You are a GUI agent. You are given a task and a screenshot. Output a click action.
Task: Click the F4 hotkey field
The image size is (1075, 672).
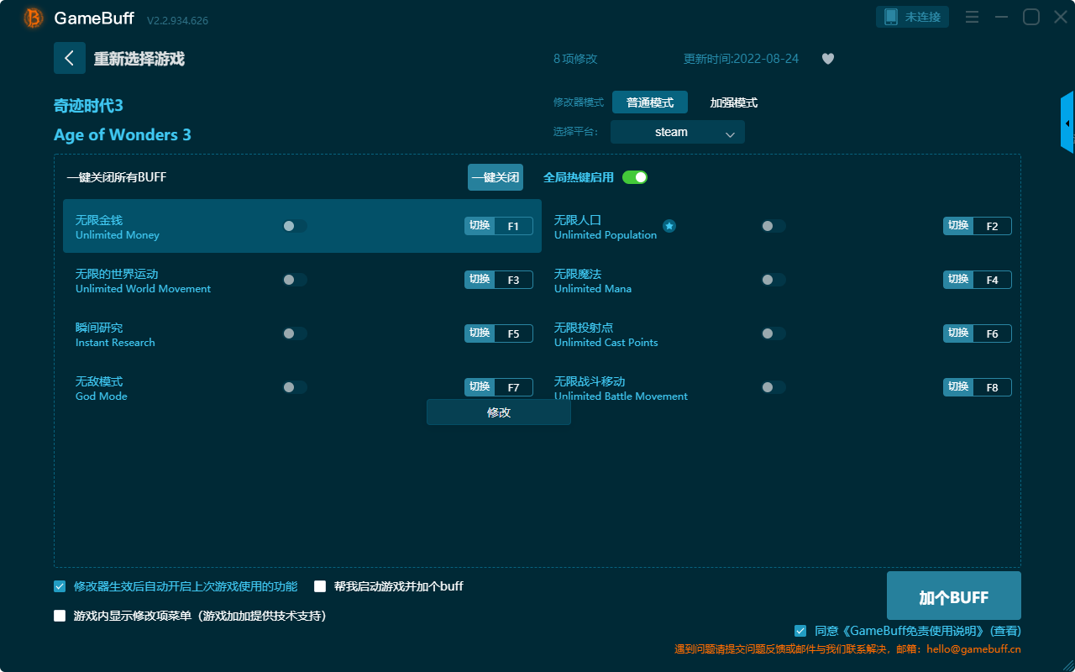[992, 280]
